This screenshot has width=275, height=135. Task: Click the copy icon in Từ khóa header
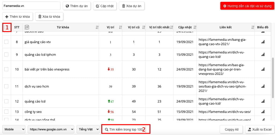pyautogui.click(x=27, y=27)
